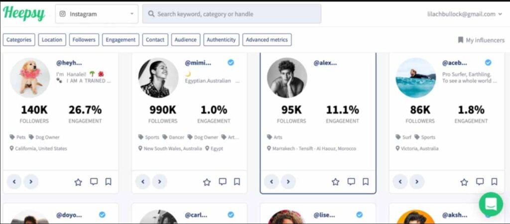Image resolution: width=510 pixels, height=224 pixels.
Task: Open the Engagement filter
Action: [121, 40]
